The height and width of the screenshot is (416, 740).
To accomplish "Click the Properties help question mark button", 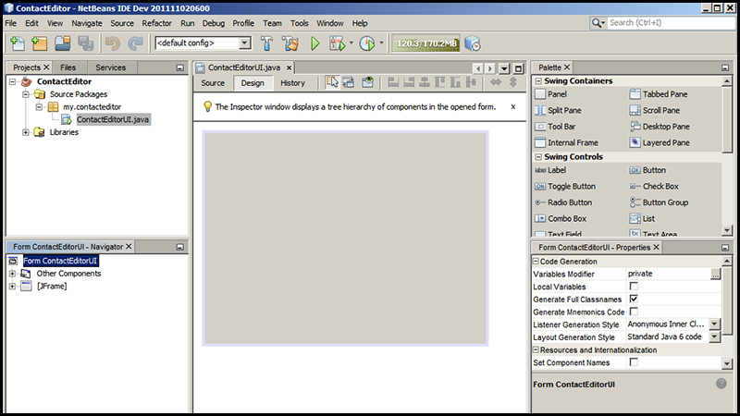I will coord(721,384).
